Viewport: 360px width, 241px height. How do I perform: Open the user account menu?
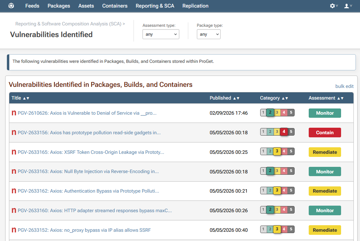[348, 6]
